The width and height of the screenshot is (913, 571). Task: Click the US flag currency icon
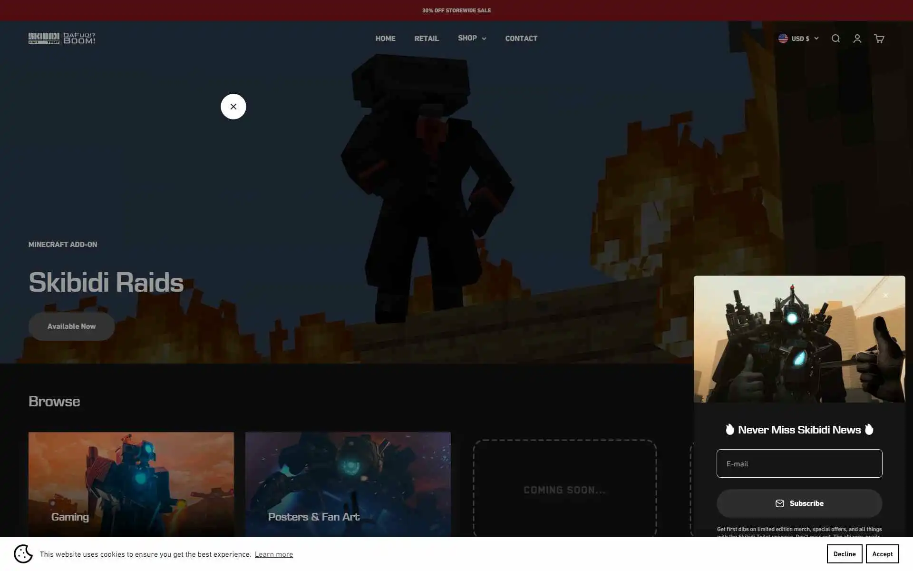(x=783, y=39)
